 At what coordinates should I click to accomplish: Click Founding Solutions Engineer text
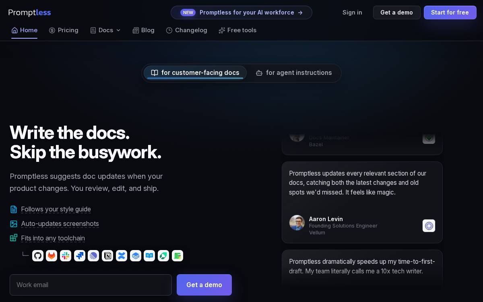click(x=343, y=226)
